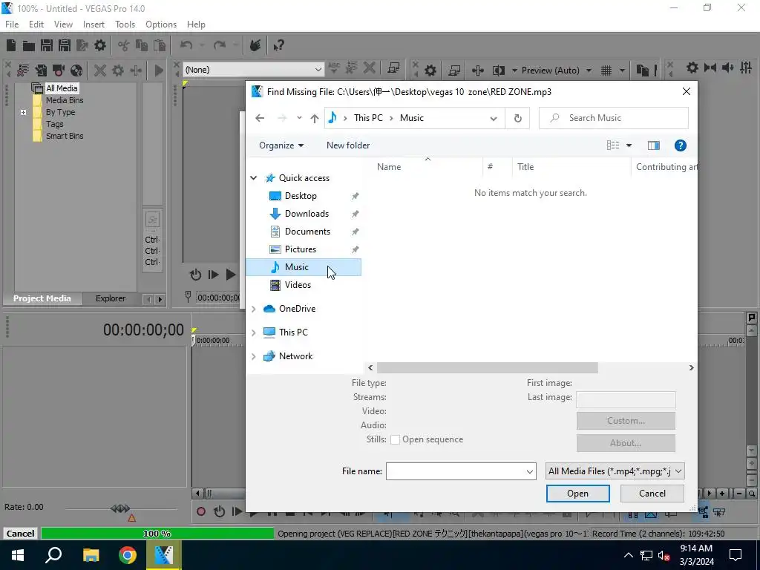The width and height of the screenshot is (760, 570).
Task: Click the Search Music field
Action: pos(614,118)
